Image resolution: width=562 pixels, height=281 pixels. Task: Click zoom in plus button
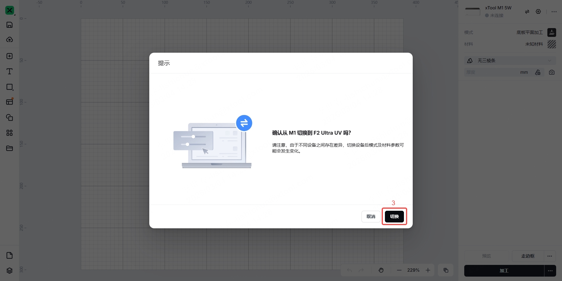[x=428, y=270]
